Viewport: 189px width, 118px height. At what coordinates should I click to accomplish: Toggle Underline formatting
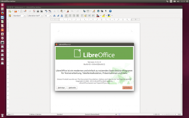click(62, 16)
